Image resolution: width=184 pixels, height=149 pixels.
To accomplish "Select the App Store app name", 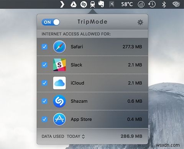I will coord(81,120).
